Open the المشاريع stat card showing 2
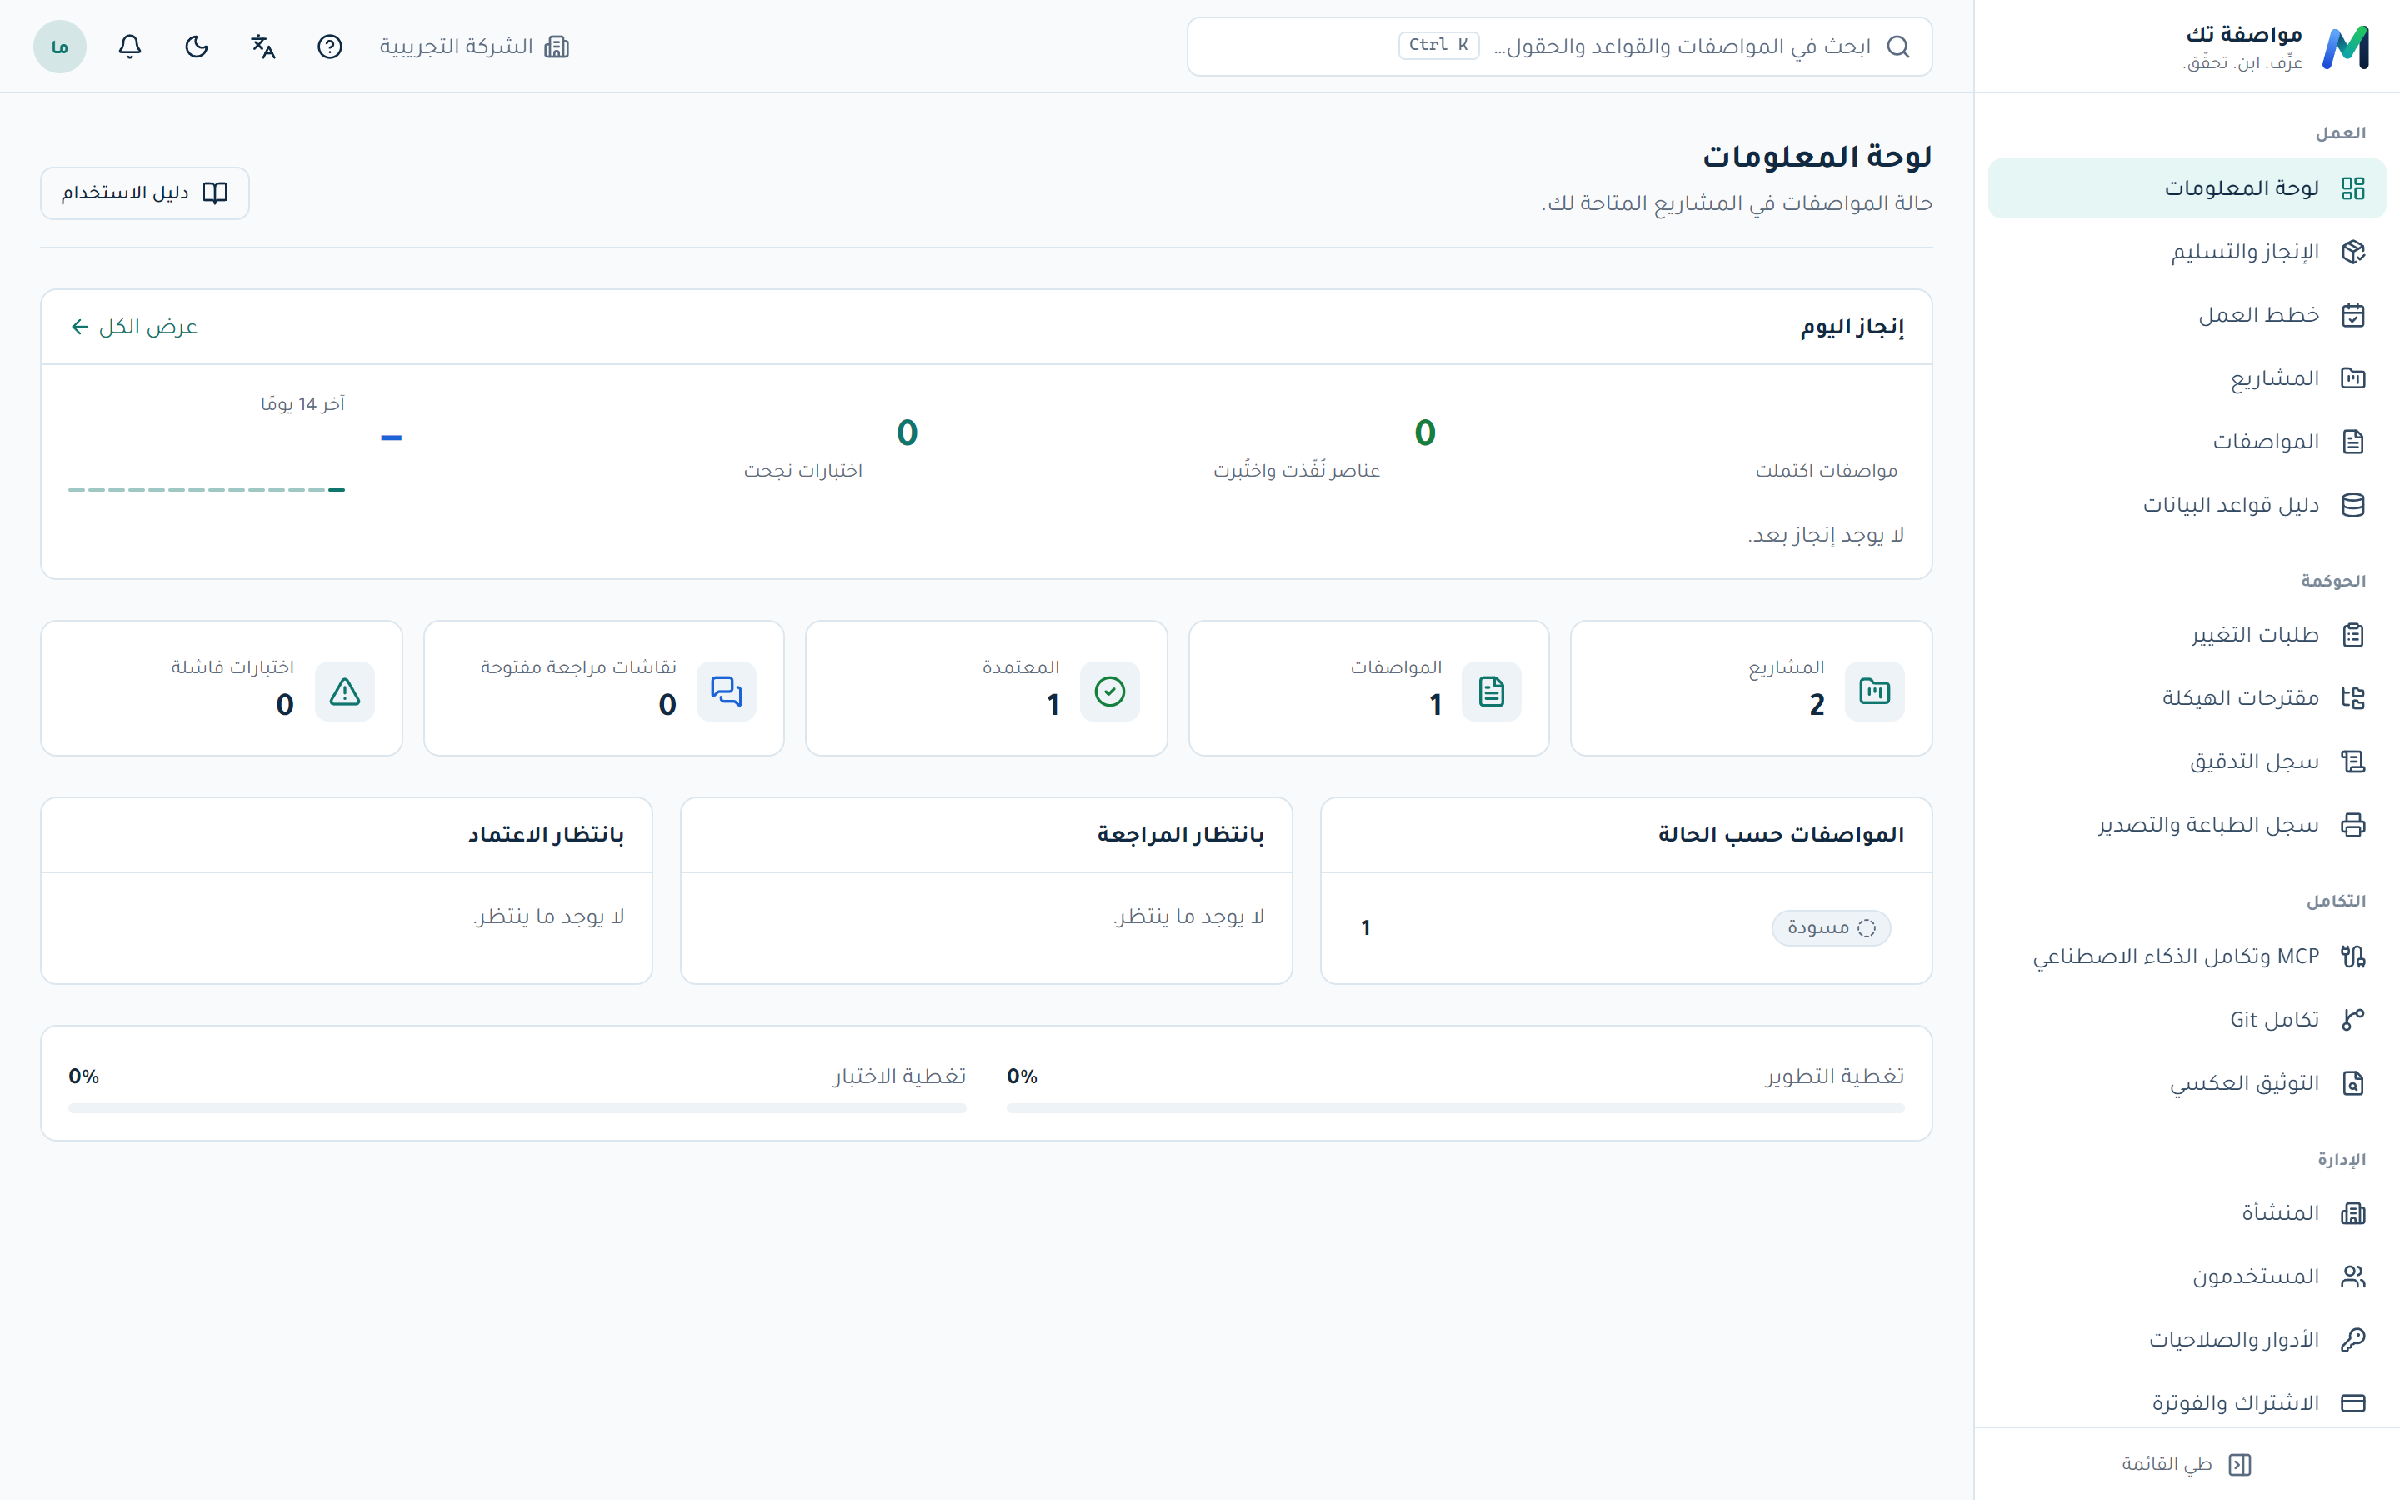The width and height of the screenshot is (2400, 1500). click(x=1750, y=688)
